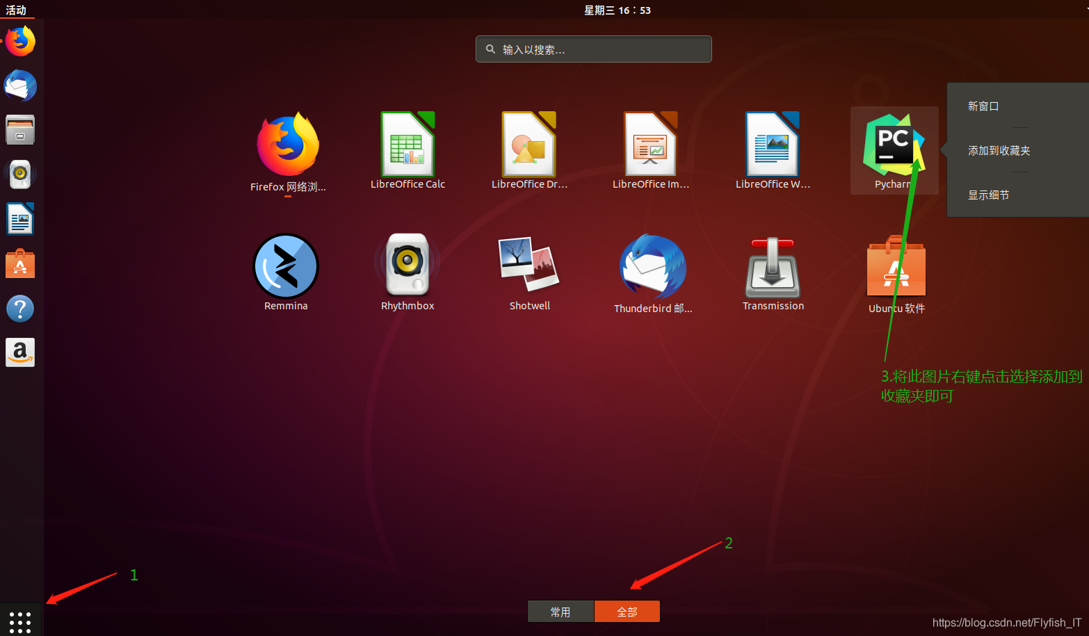Launch LibreOffice Calc

point(408,144)
